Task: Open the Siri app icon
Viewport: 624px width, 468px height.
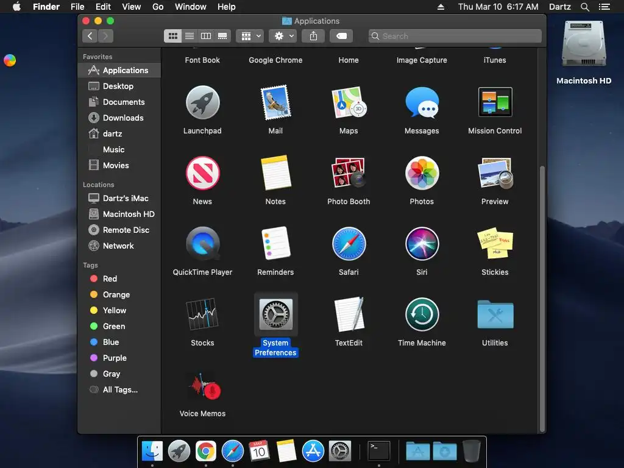Action: (422, 244)
